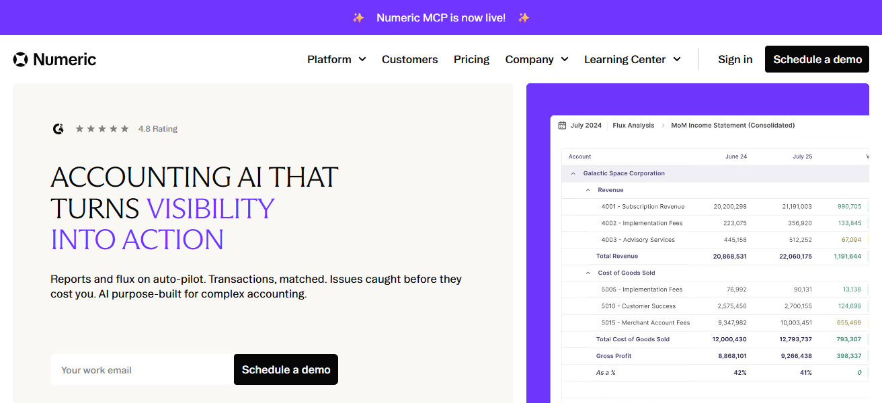Click the 12,000,430 cost total value

click(729, 339)
